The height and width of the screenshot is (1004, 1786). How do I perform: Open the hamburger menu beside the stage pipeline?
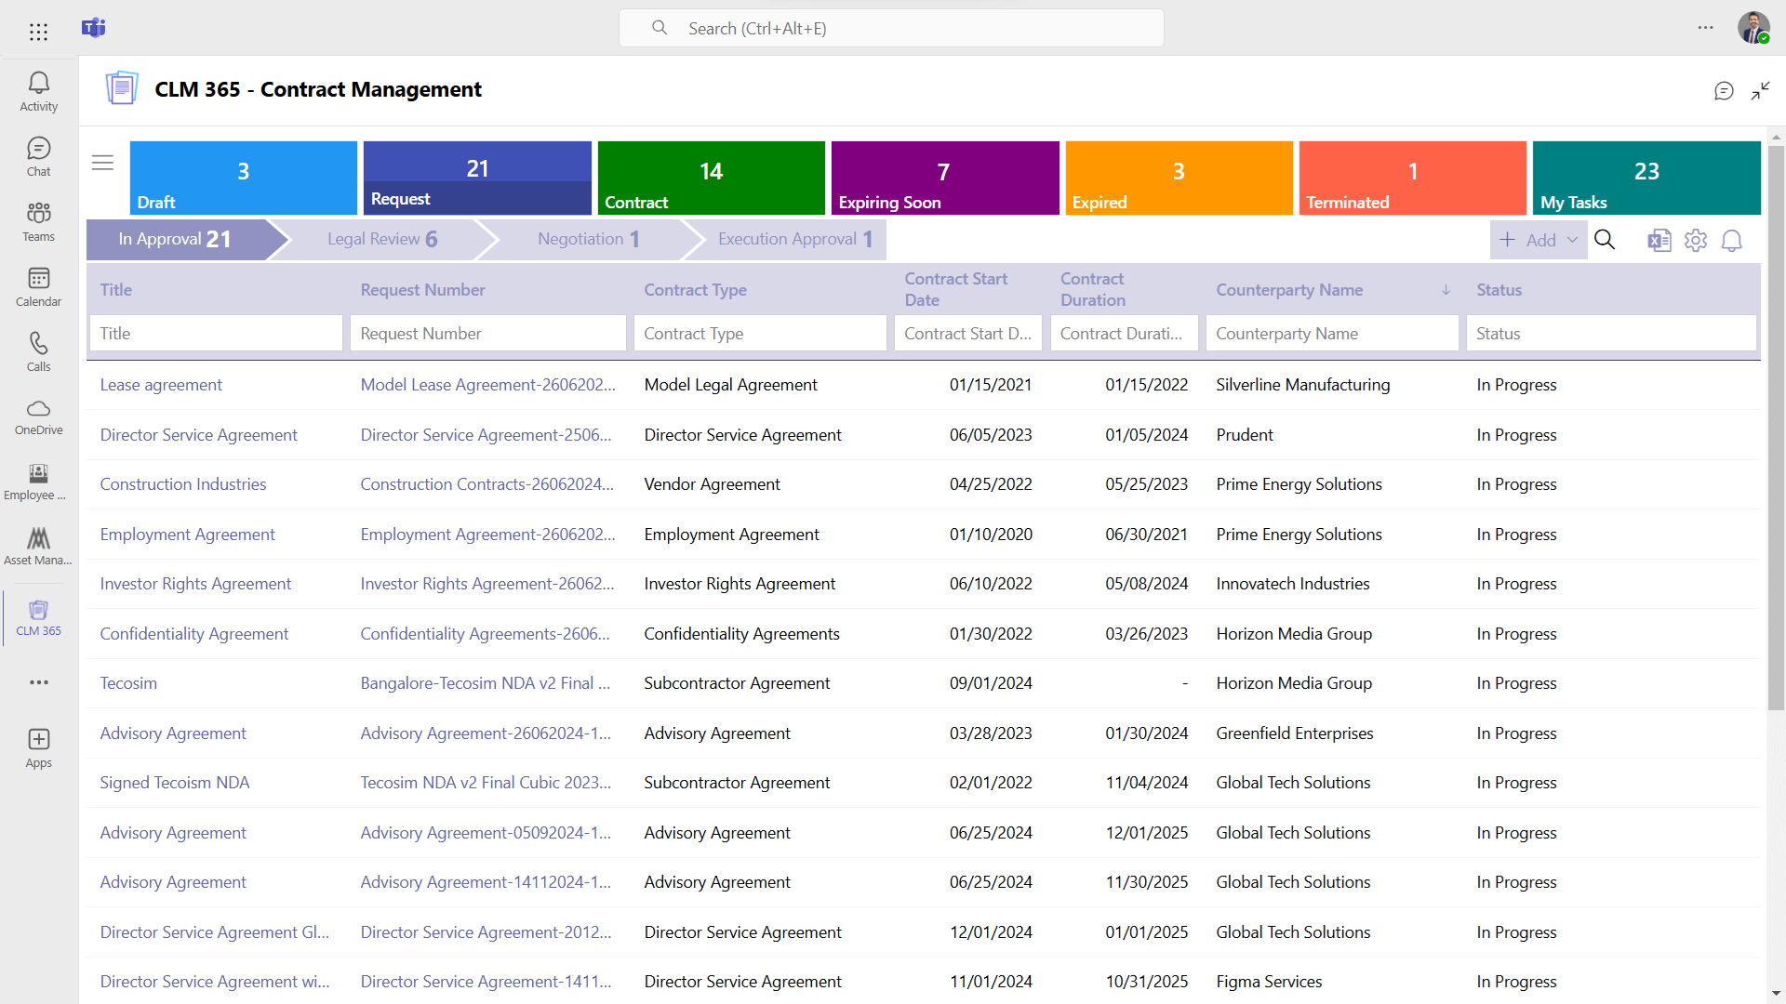(102, 163)
